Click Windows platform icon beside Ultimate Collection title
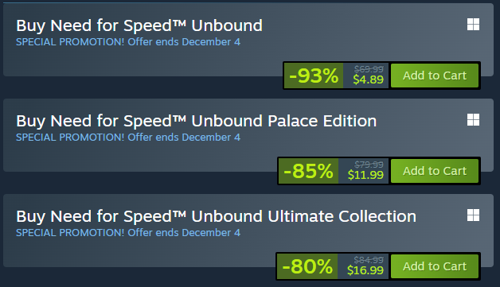The height and width of the screenshot is (287, 500). pos(473,215)
